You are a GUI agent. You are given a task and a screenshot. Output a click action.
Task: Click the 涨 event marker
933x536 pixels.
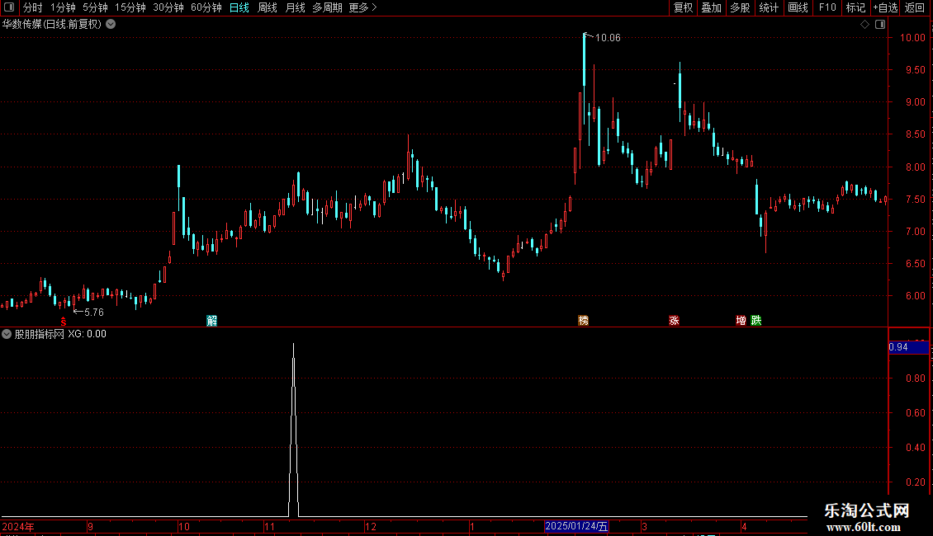pyautogui.click(x=675, y=321)
